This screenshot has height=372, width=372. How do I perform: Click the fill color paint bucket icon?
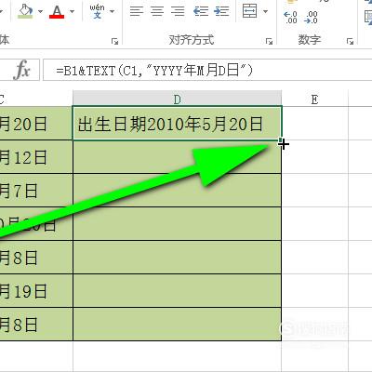pos(25,11)
